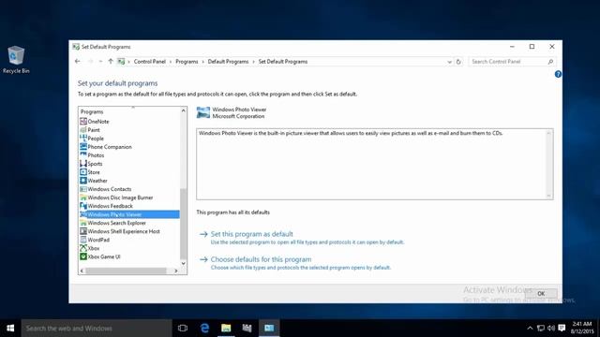Expand the chevron after Control Panel breadcrumb

171,62
